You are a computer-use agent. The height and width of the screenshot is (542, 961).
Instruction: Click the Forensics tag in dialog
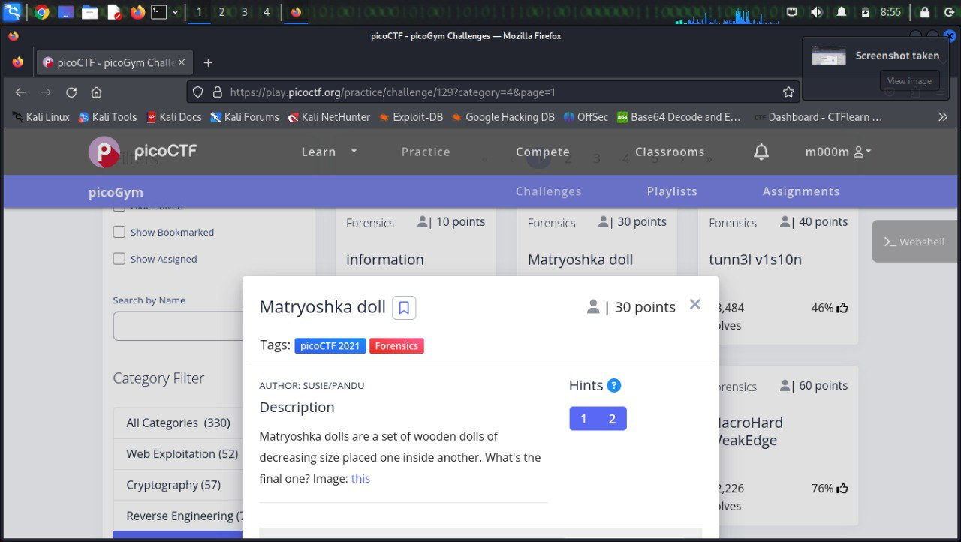click(x=396, y=346)
